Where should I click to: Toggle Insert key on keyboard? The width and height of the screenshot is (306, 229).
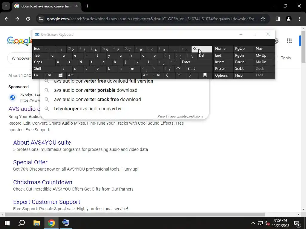[x=223, y=62]
